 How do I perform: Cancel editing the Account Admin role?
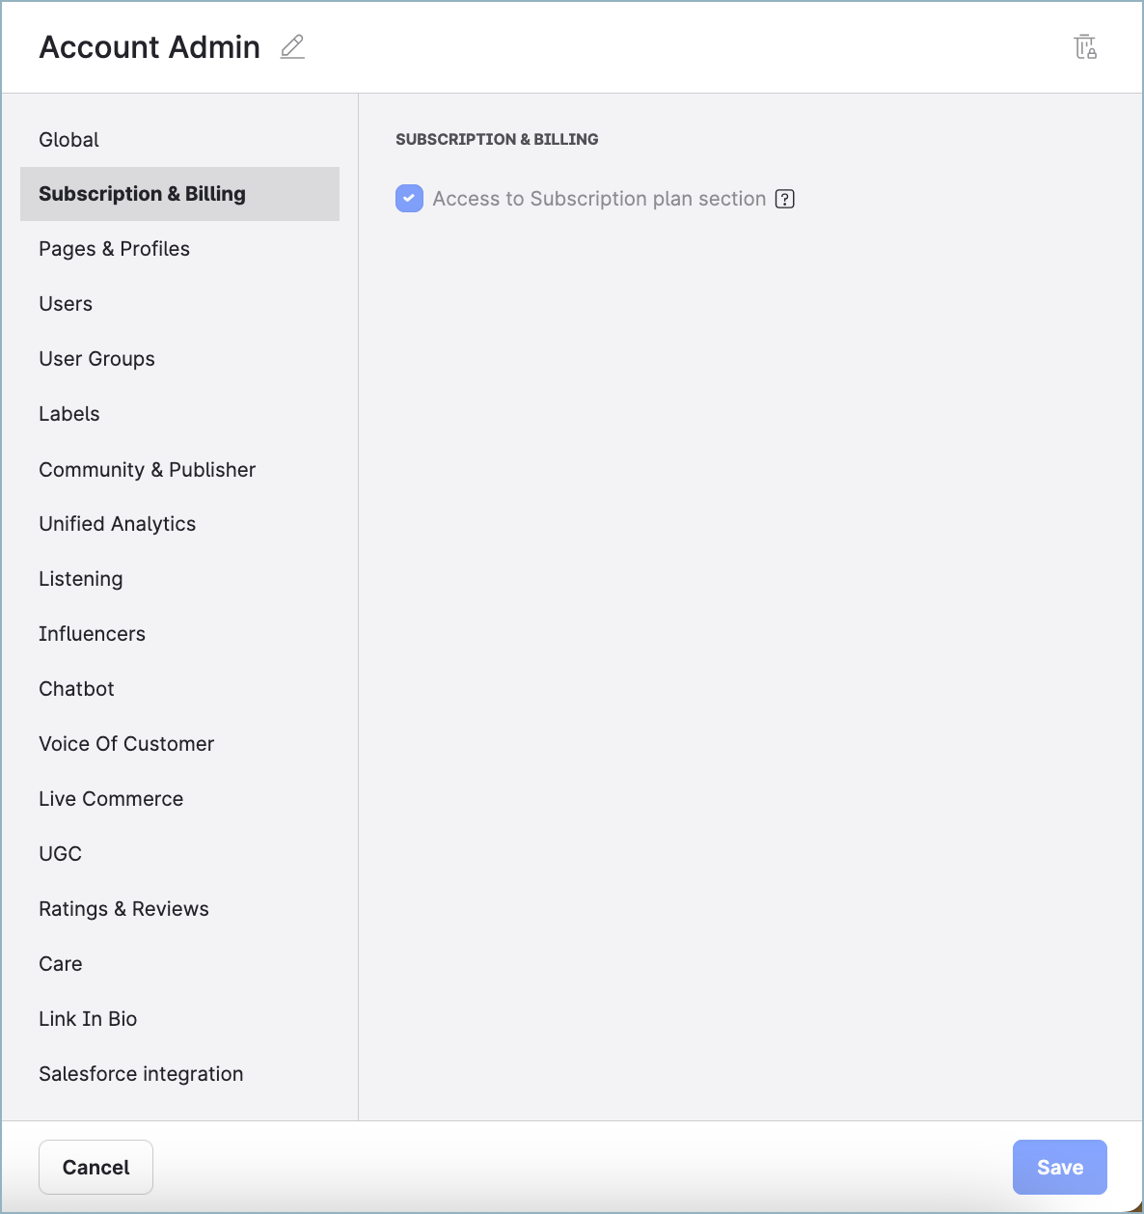tap(95, 1167)
